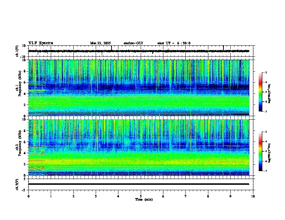Click tick label 7 on Time axis
Image resolution: width=285 pixels, height=220 pixels.
pyautogui.click(x=186, y=196)
